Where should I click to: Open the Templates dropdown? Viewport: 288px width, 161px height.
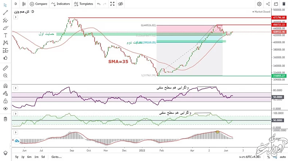(83, 4)
